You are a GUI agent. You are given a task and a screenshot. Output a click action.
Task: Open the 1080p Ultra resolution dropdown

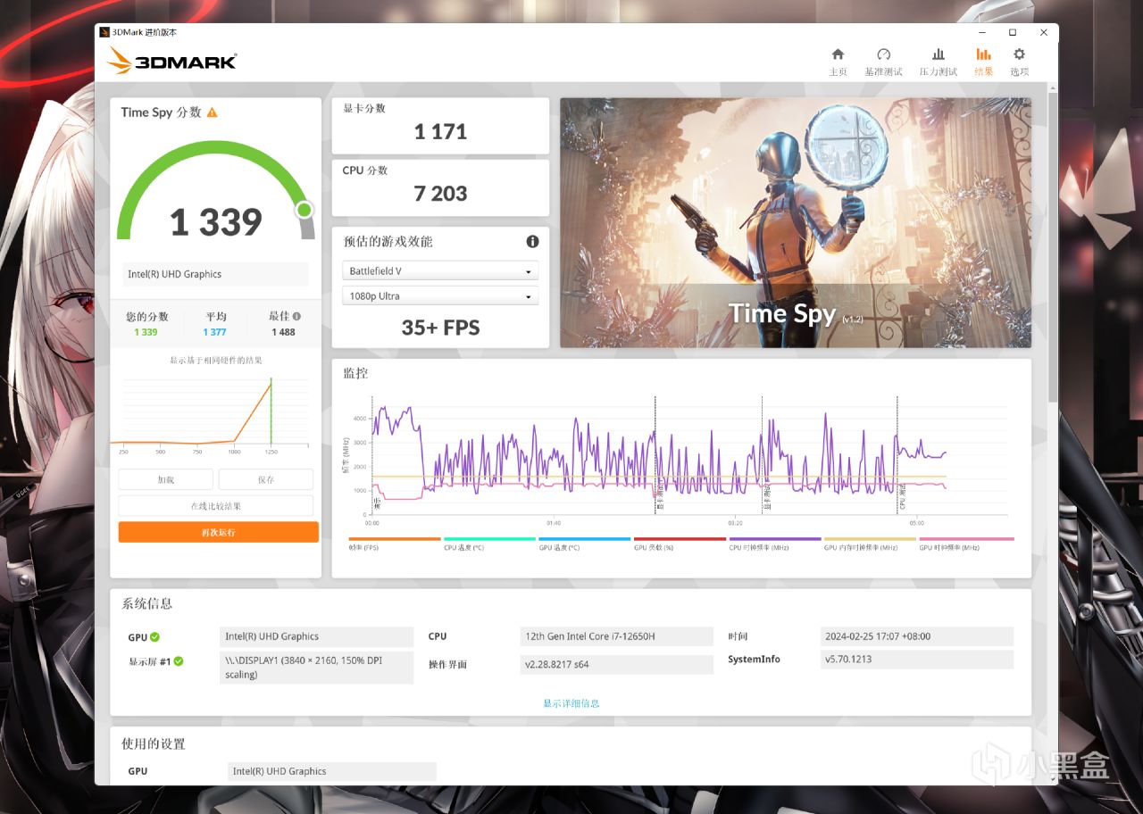coord(440,295)
